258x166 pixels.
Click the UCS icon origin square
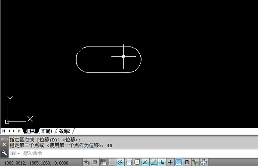pyautogui.click(x=7, y=121)
